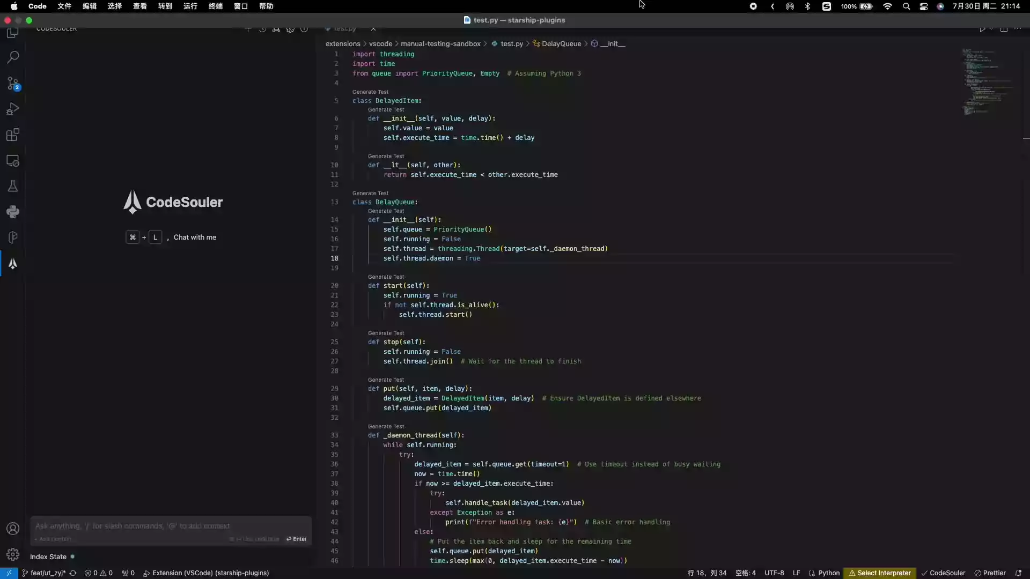Click the Accounts icon in activity bar

[13, 529]
